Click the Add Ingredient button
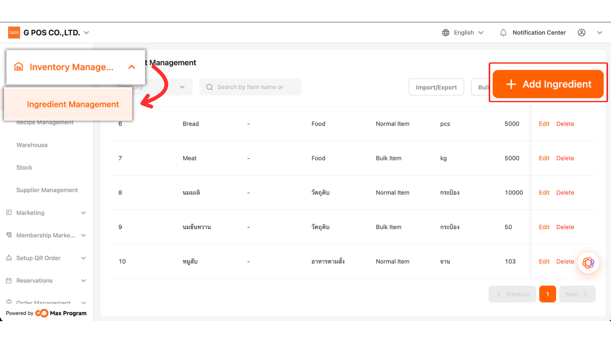The width and height of the screenshot is (611, 343). coord(548,84)
